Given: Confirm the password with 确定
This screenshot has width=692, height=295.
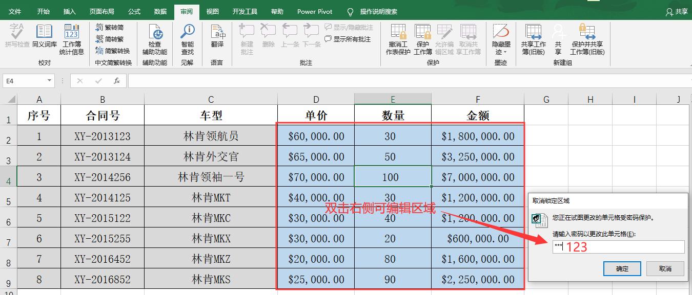Looking at the screenshot, I should [622, 268].
